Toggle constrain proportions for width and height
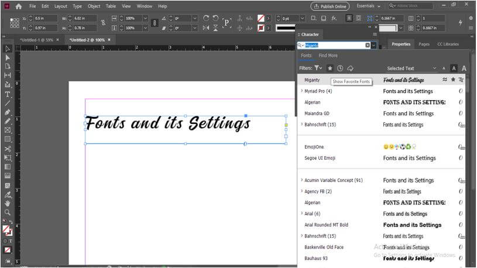This screenshot has width=477, height=268. point(103,23)
